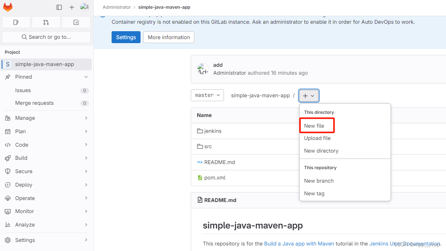Image resolution: width=446 pixels, height=251 pixels.
Task: Click the Code brackets icon
Action: coord(8,145)
